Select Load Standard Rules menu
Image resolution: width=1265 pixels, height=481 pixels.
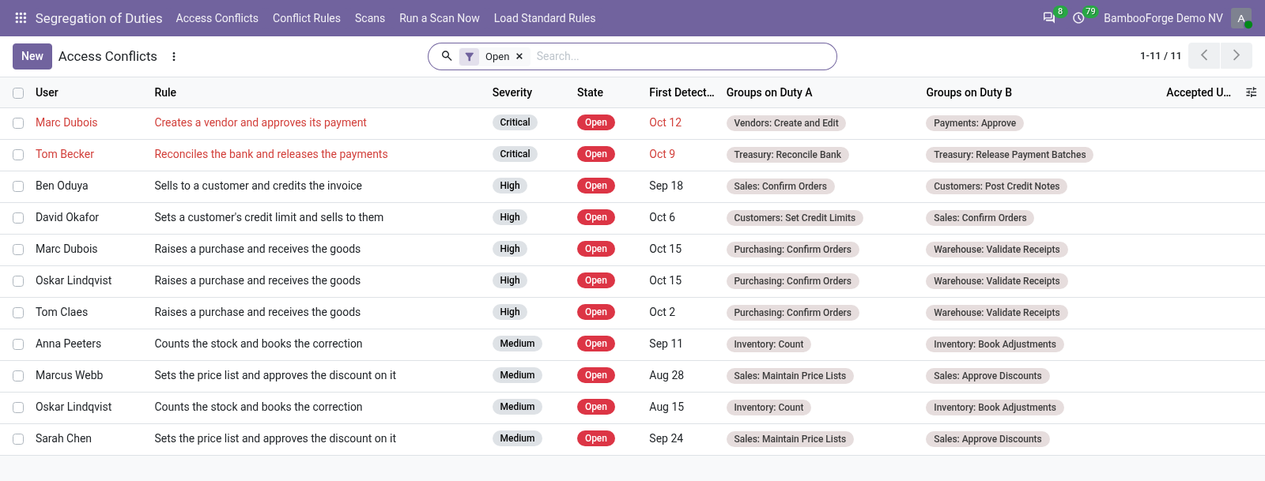[545, 18]
